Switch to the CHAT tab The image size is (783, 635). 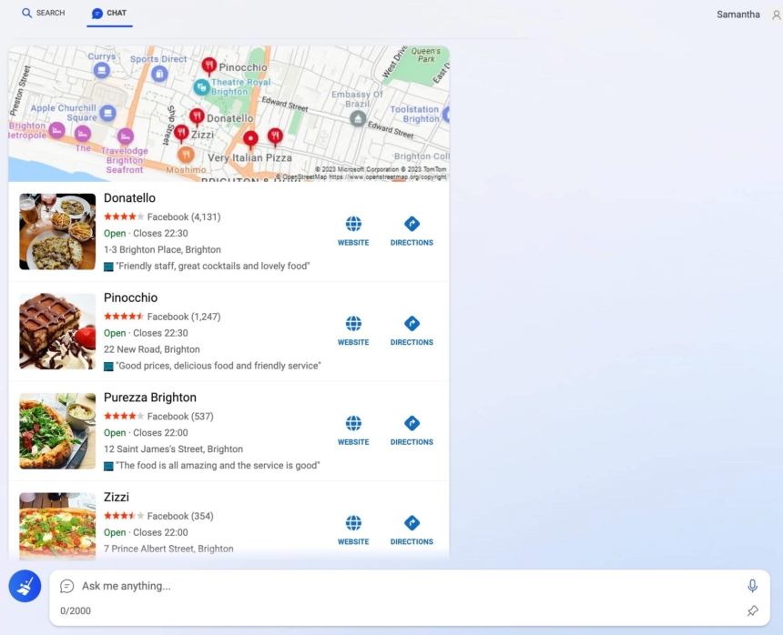pos(109,13)
